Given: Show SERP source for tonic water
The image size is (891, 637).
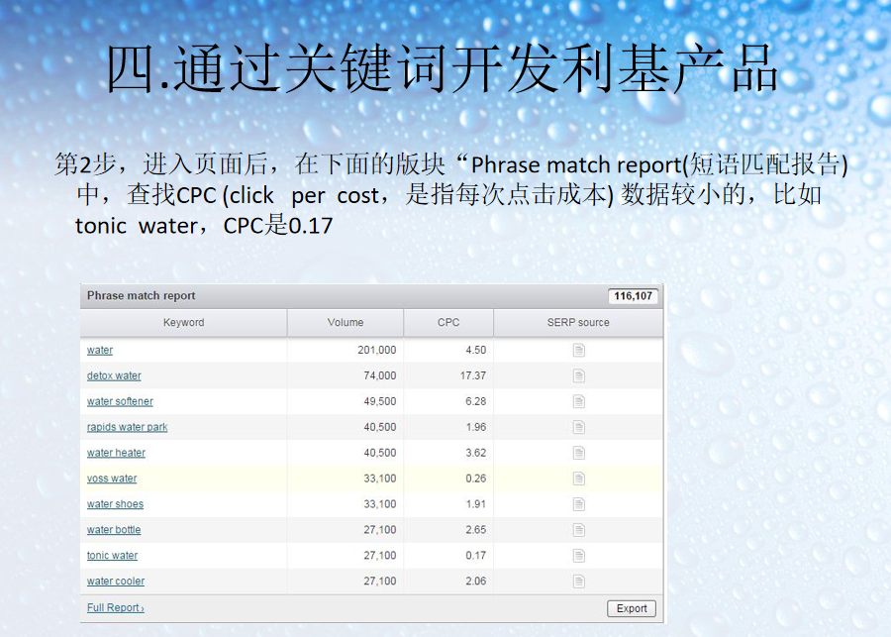Looking at the screenshot, I should [578, 557].
